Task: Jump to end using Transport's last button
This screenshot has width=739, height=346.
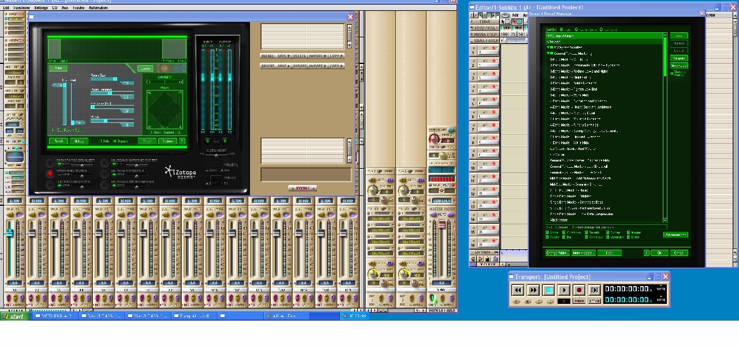Action: [594, 290]
